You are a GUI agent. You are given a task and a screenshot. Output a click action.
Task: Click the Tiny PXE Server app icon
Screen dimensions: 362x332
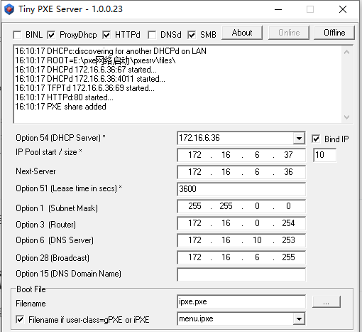(x=9, y=9)
